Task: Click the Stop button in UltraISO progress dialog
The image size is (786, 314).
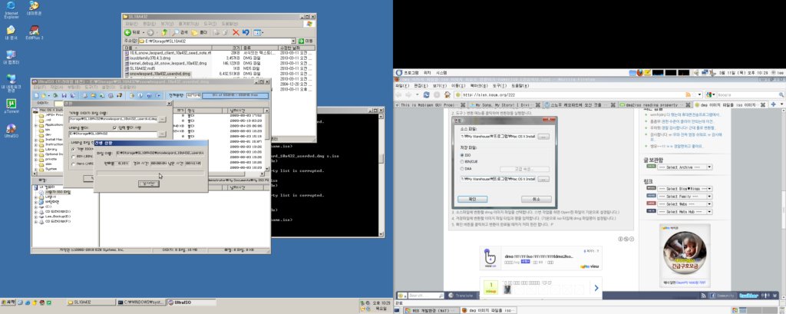Action: click(149, 183)
